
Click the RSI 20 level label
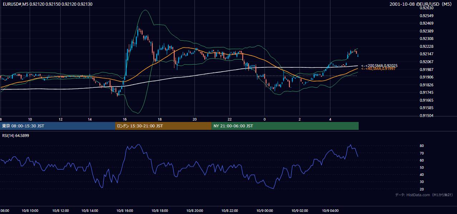point(422,189)
